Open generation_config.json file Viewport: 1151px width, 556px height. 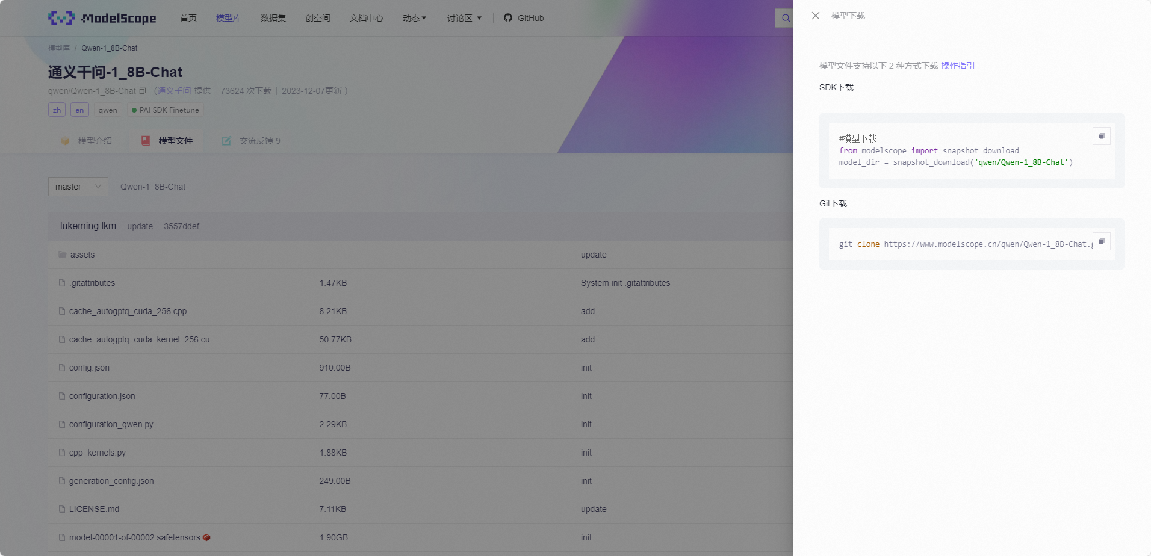coord(111,481)
